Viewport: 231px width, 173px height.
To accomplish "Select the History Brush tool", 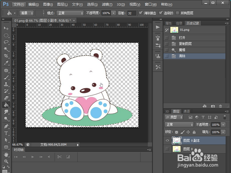I will [x=6, y=91].
